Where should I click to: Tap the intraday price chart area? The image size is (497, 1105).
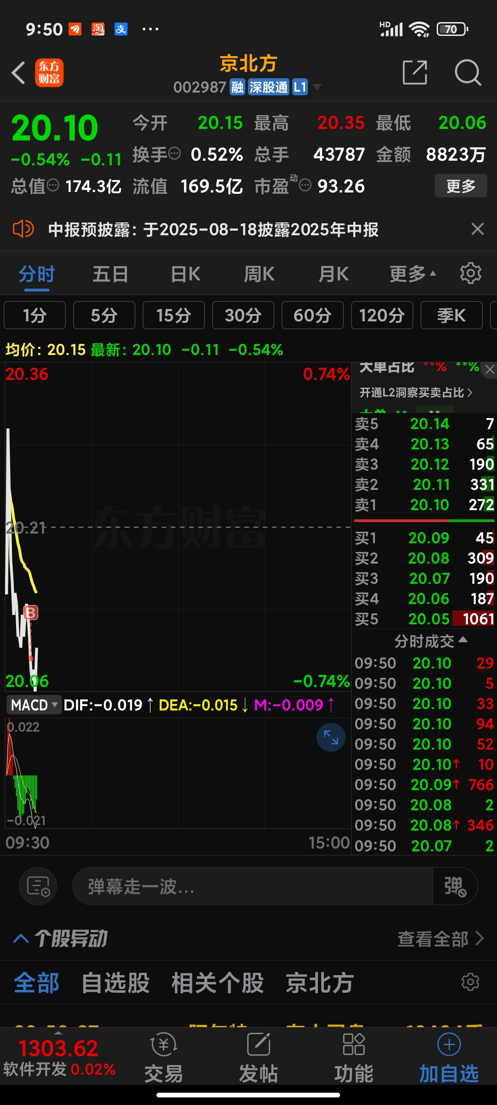click(178, 527)
